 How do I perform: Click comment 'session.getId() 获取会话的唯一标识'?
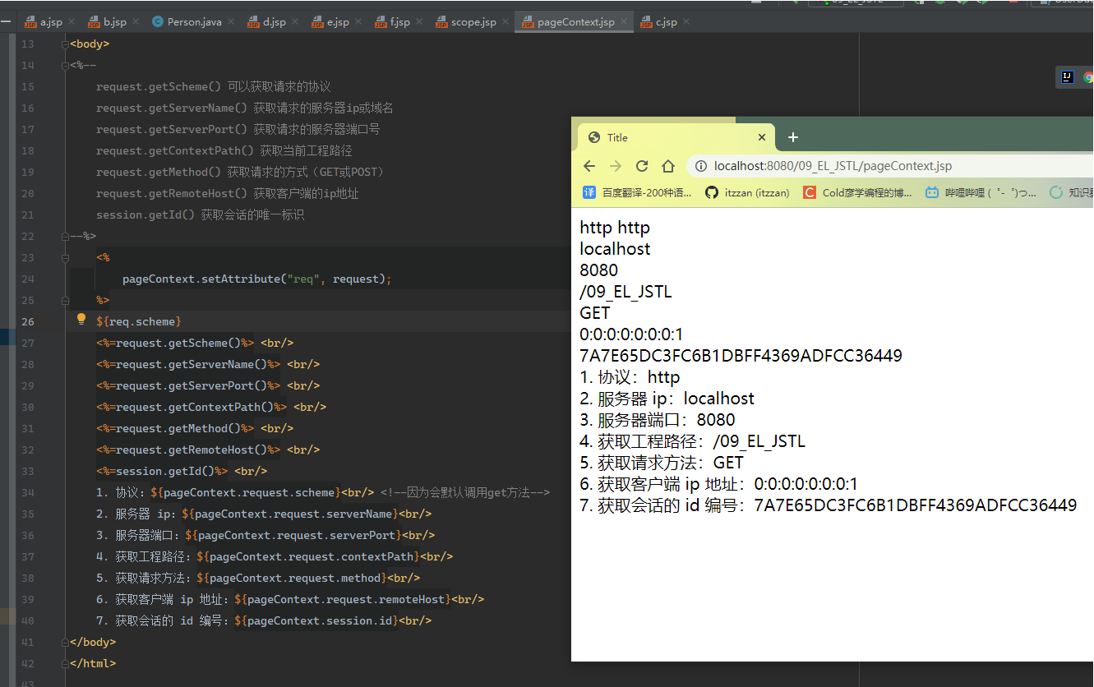200,215
